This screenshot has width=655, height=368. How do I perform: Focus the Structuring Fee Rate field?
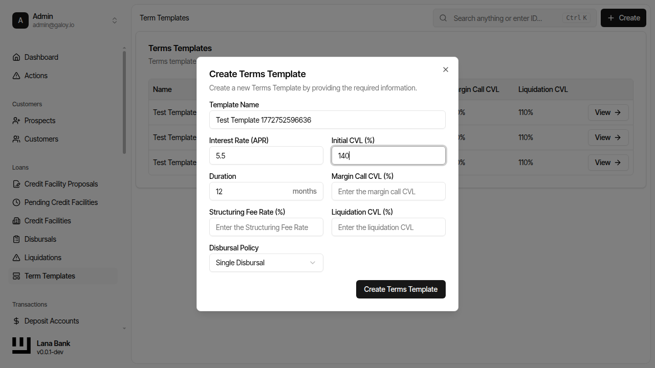(266, 227)
